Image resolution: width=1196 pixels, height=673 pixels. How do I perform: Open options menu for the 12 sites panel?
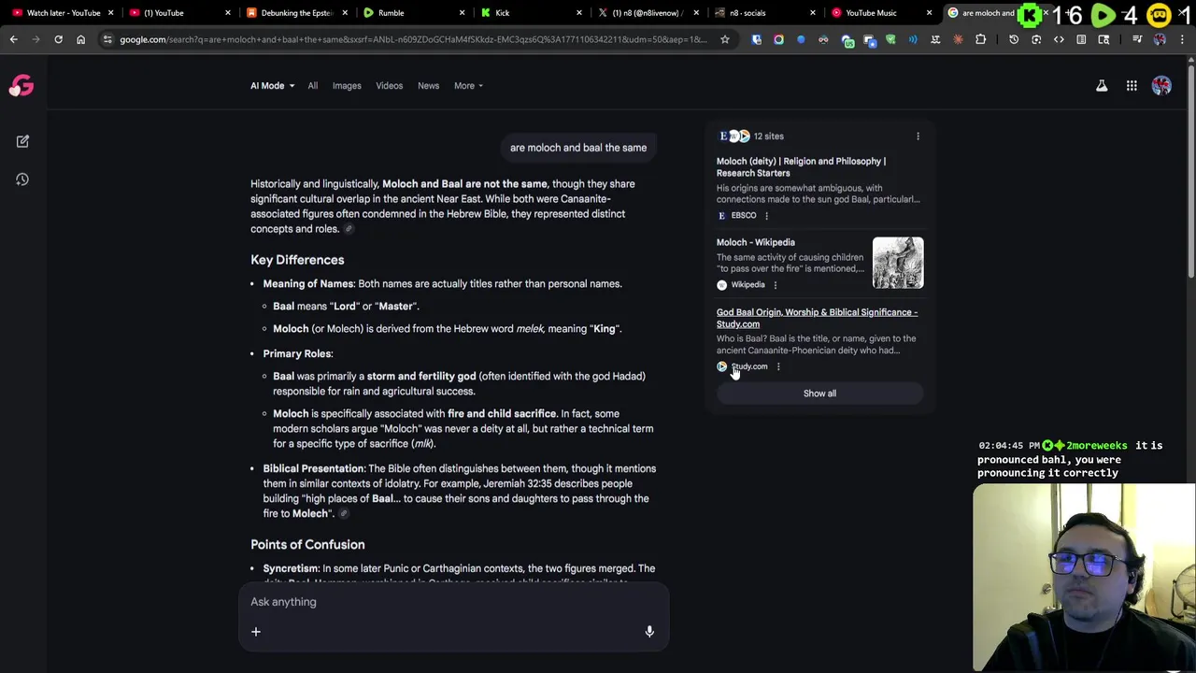click(x=918, y=136)
